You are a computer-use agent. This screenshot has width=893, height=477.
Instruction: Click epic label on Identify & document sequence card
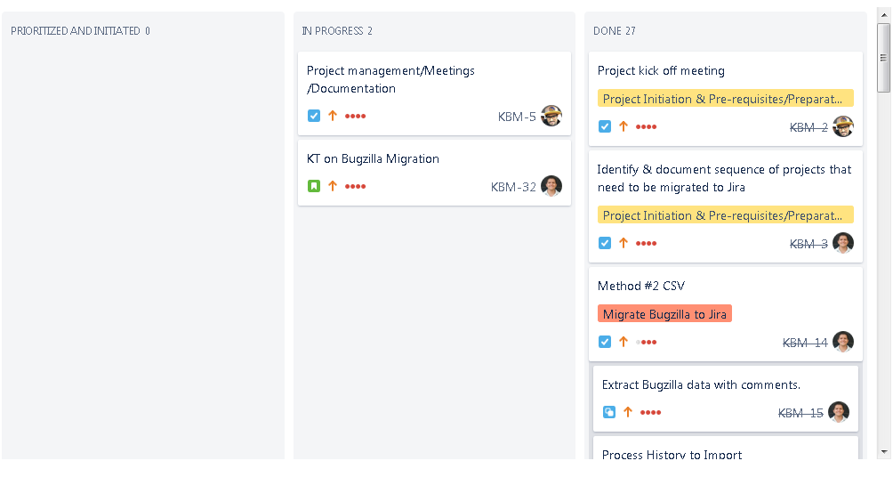click(726, 215)
